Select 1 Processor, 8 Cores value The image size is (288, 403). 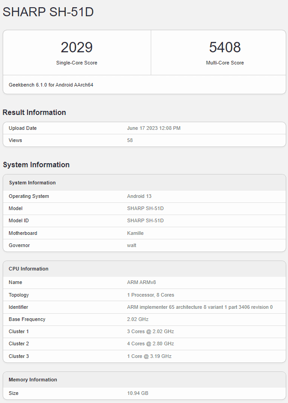click(151, 295)
